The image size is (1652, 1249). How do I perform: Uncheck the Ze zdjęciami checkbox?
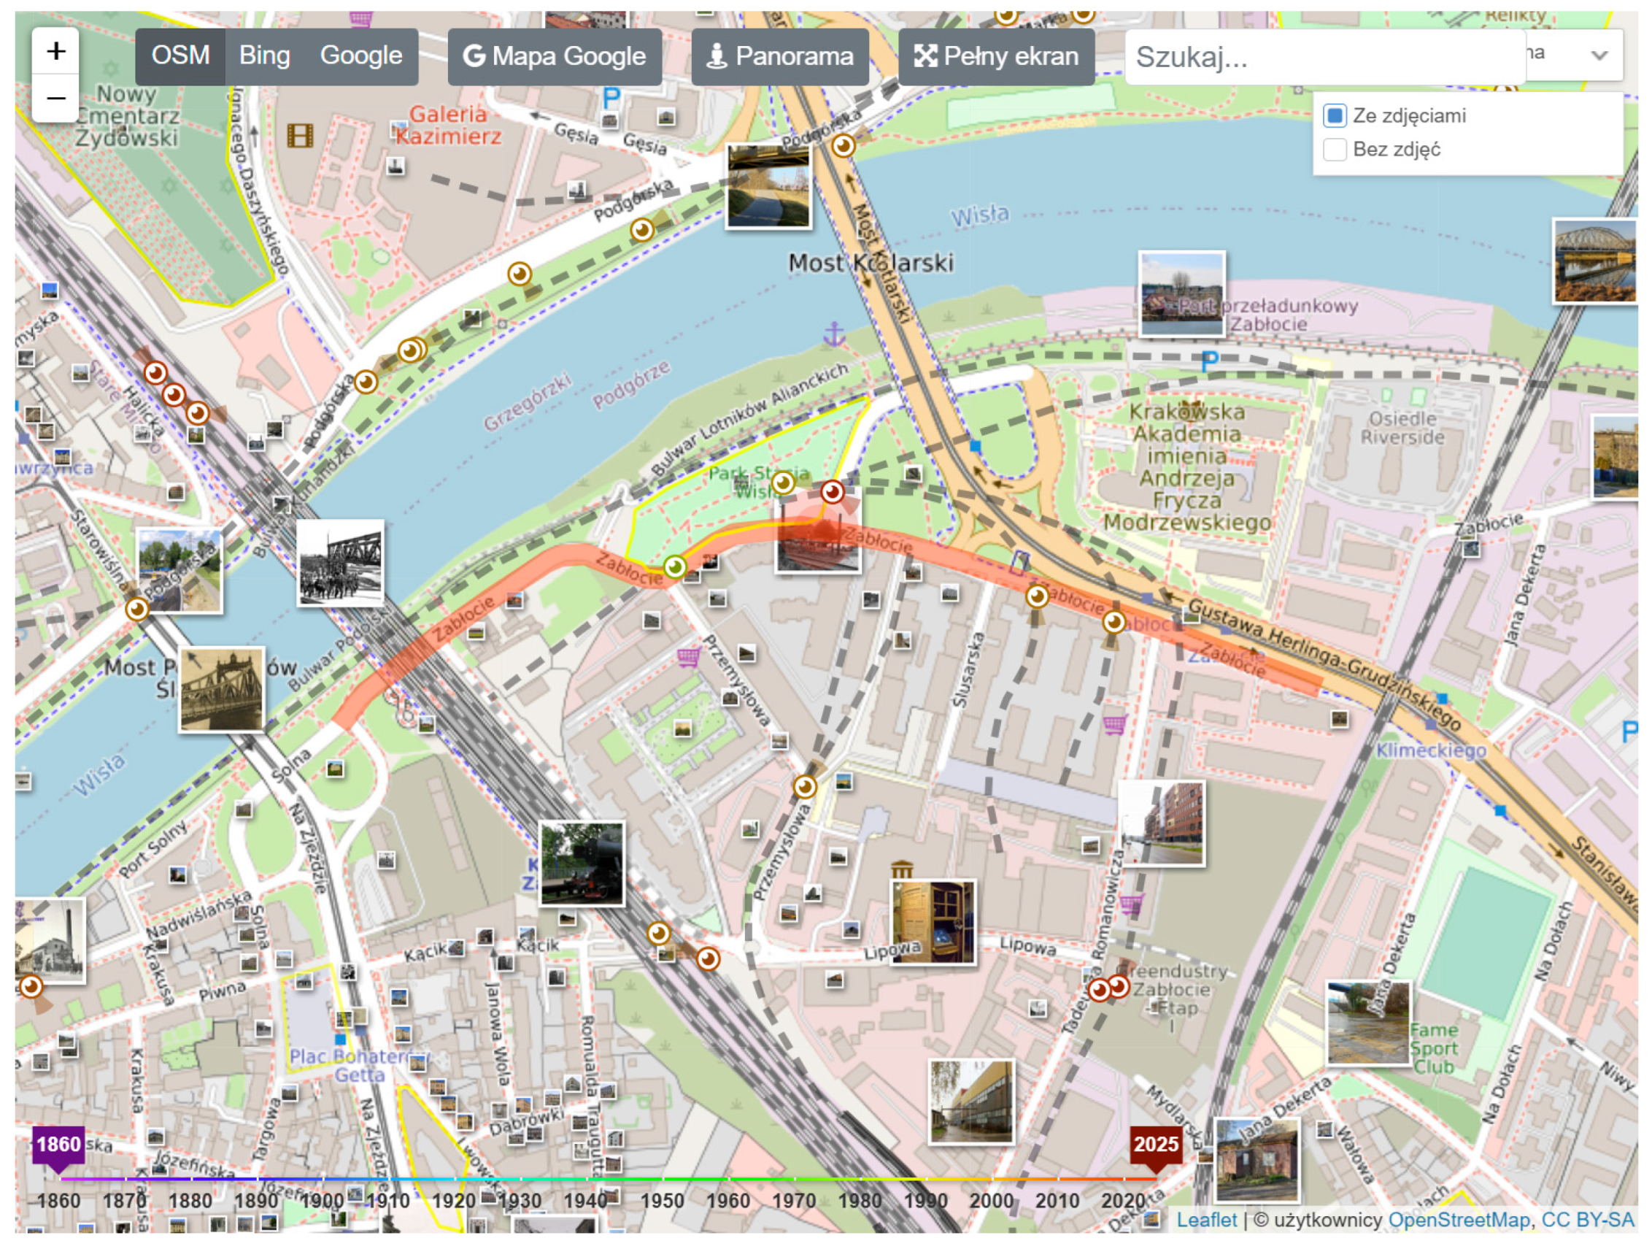click(1334, 116)
